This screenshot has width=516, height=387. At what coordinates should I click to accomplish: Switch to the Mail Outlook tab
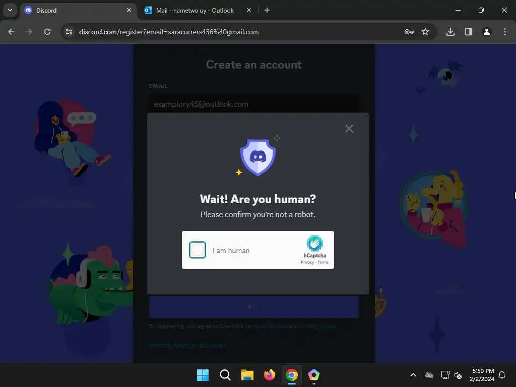[x=195, y=11]
